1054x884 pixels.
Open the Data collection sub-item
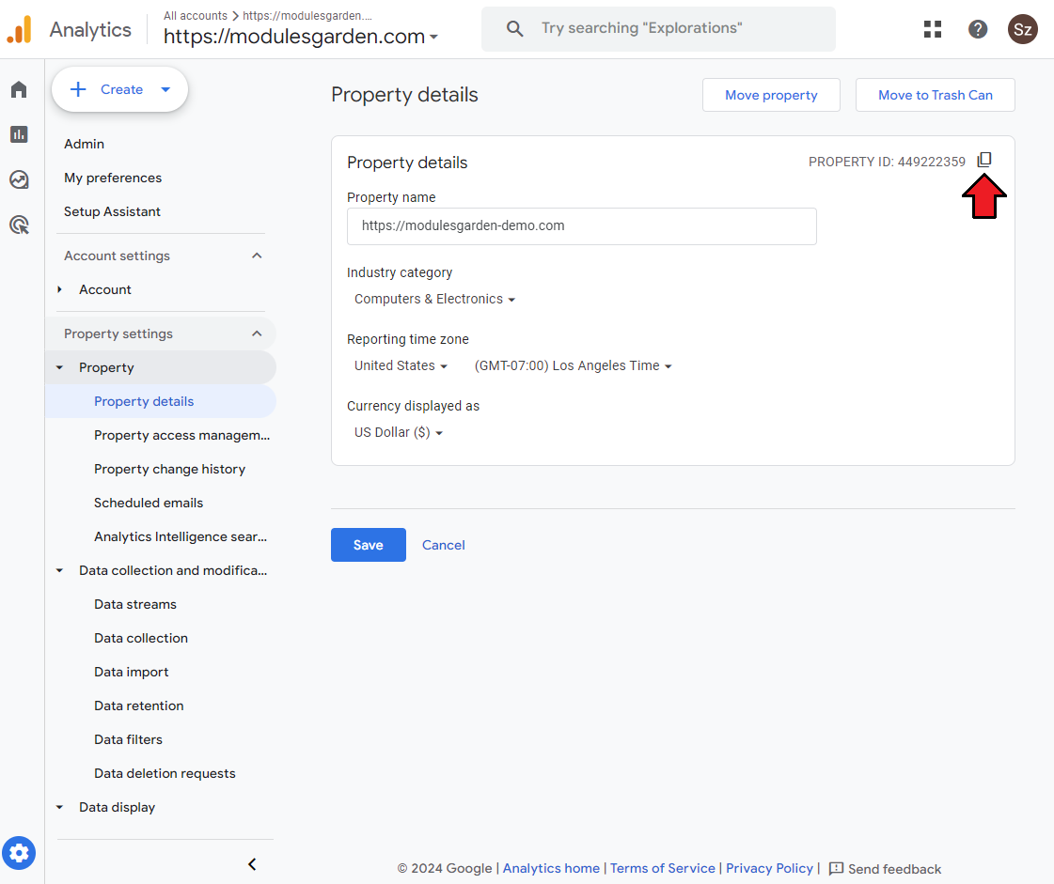pyautogui.click(x=141, y=638)
